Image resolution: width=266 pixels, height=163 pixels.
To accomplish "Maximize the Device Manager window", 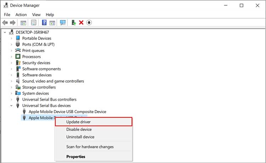I will [x=242, y=5].
